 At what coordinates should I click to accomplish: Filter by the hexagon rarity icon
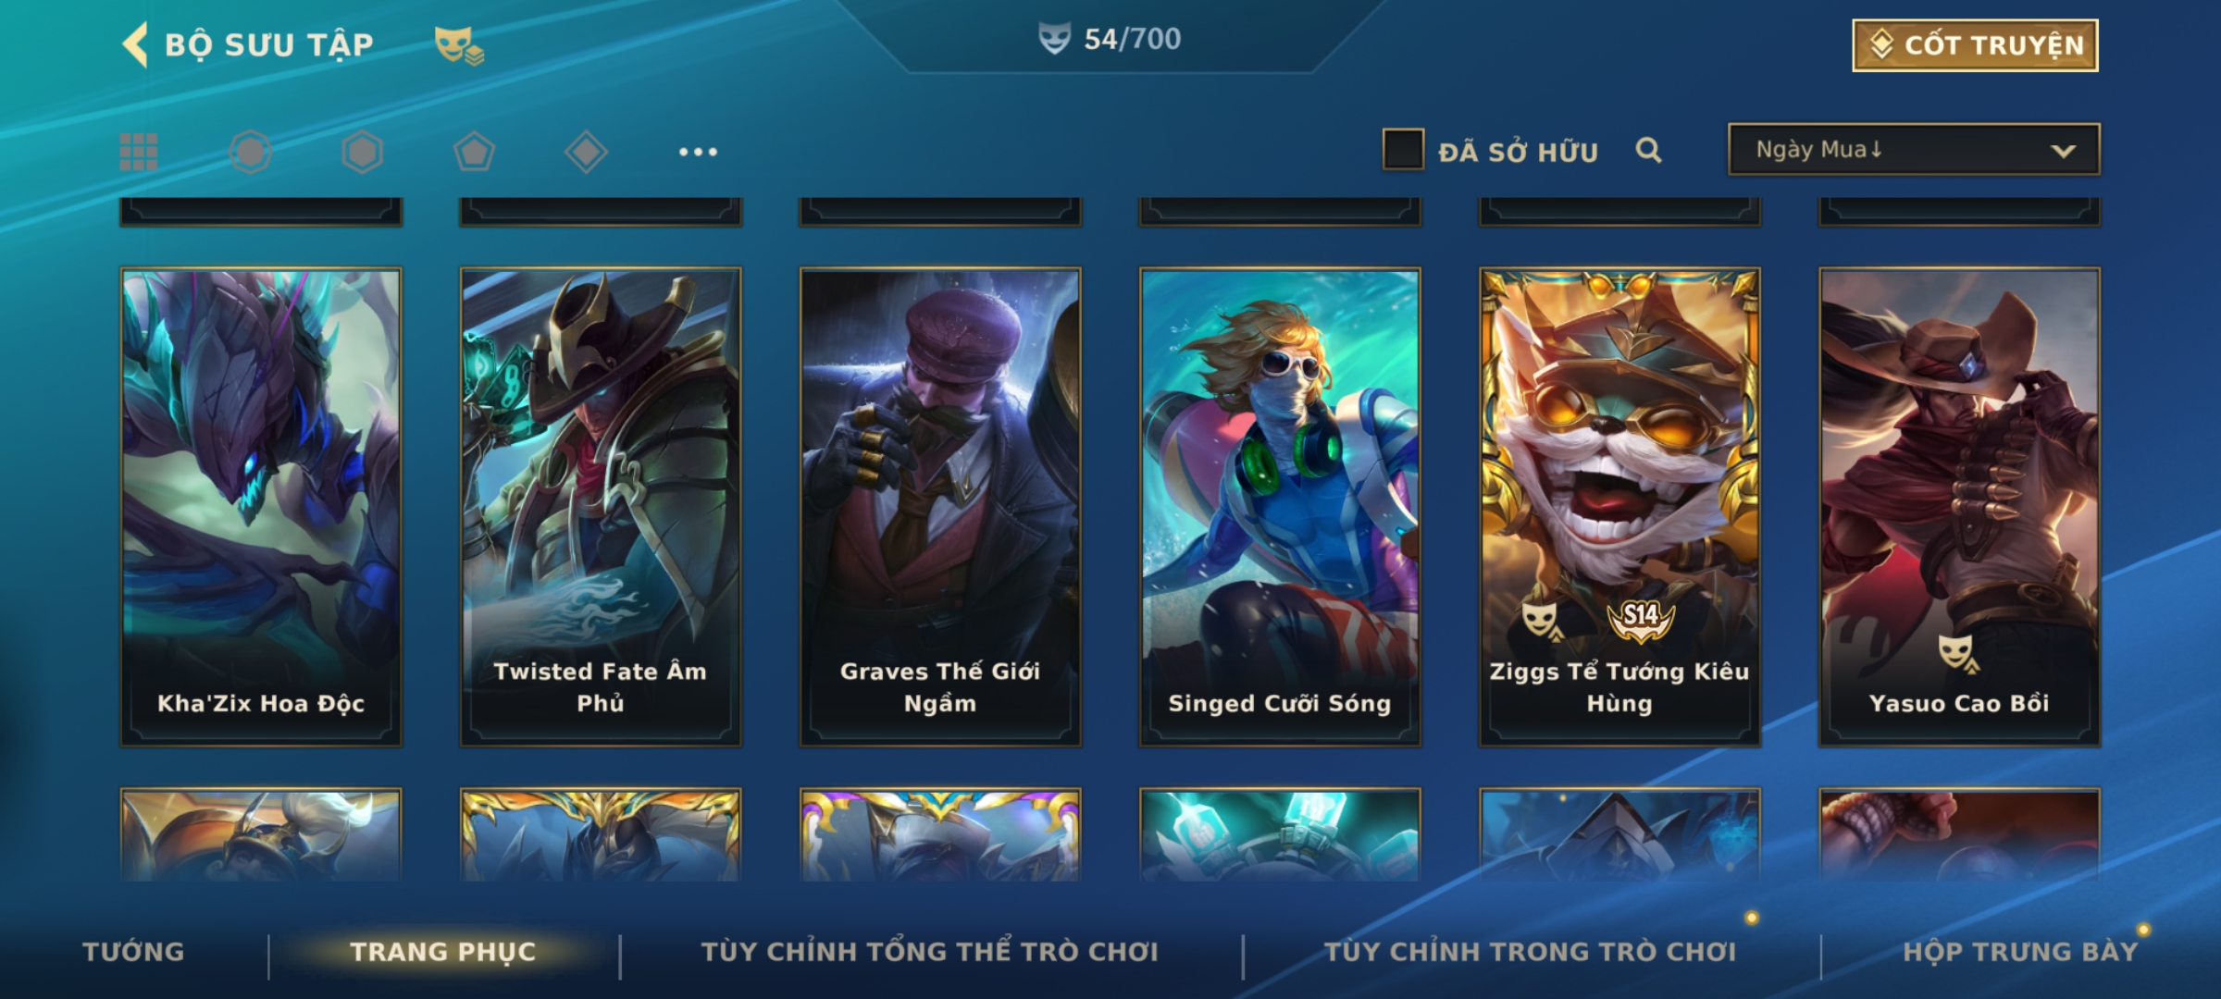pos(362,152)
